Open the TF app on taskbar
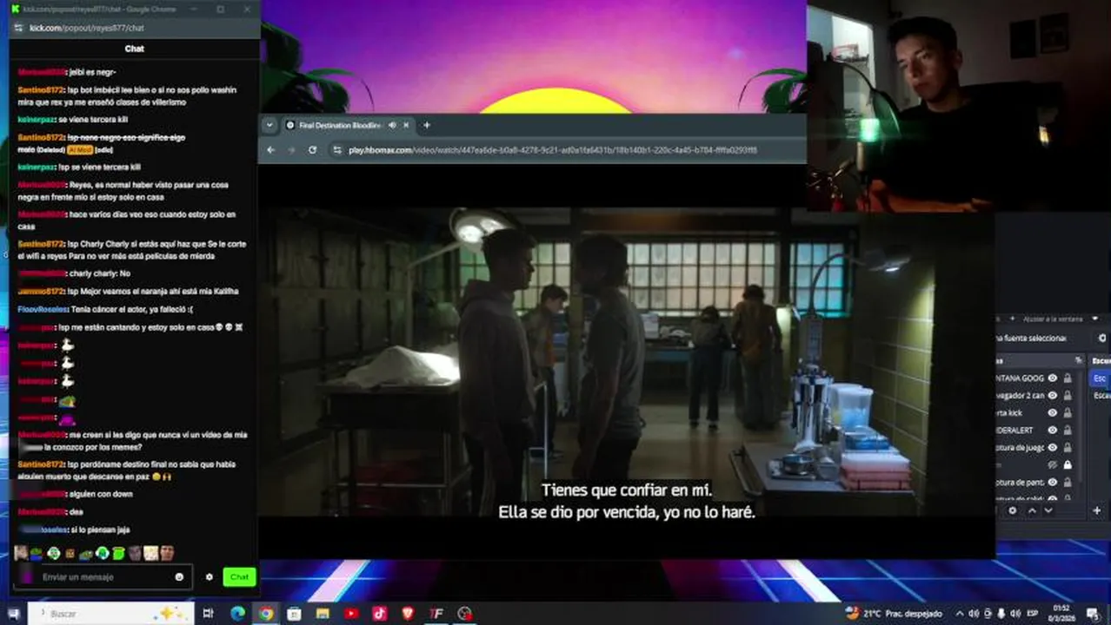The image size is (1111, 625). click(x=436, y=614)
